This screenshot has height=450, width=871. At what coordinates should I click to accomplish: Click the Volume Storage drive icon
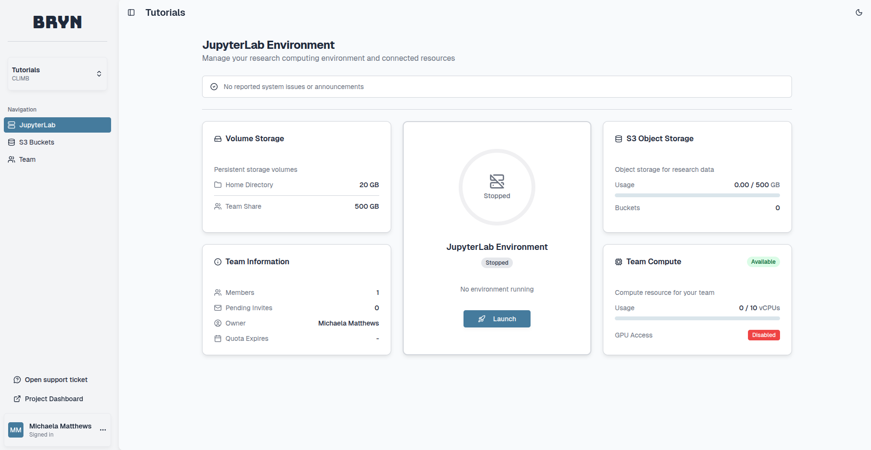pyautogui.click(x=218, y=139)
